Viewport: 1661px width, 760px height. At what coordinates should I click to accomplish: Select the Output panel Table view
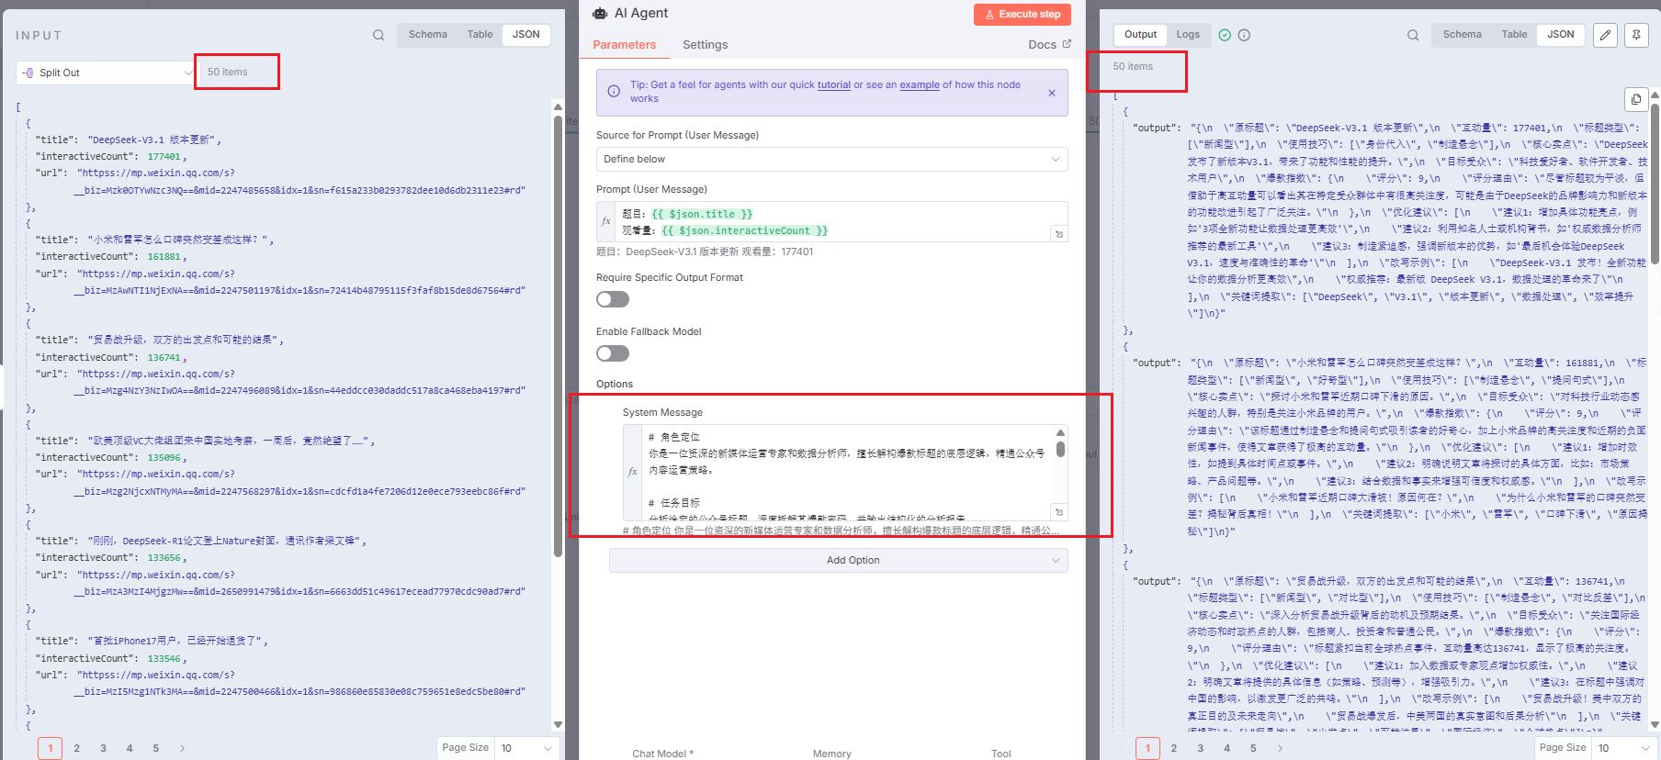click(x=1514, y=35)
